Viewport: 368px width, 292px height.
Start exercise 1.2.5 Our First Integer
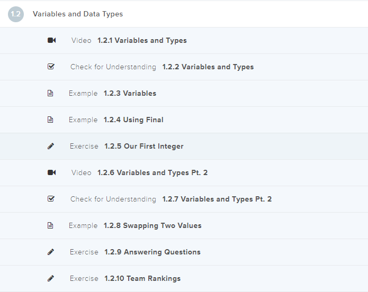pyautogui.click(x=143, y=147)
